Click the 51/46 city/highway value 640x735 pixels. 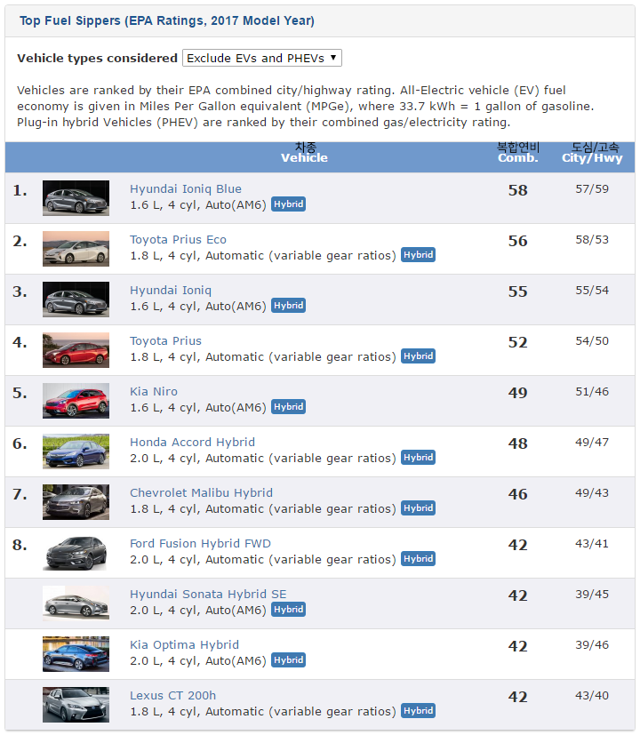click(592, 391)
